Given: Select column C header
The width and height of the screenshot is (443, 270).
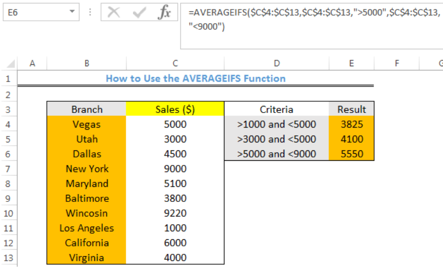Looking at the screenshot, I should (175, 63).
